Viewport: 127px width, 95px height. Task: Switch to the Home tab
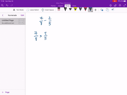(53, 6)
